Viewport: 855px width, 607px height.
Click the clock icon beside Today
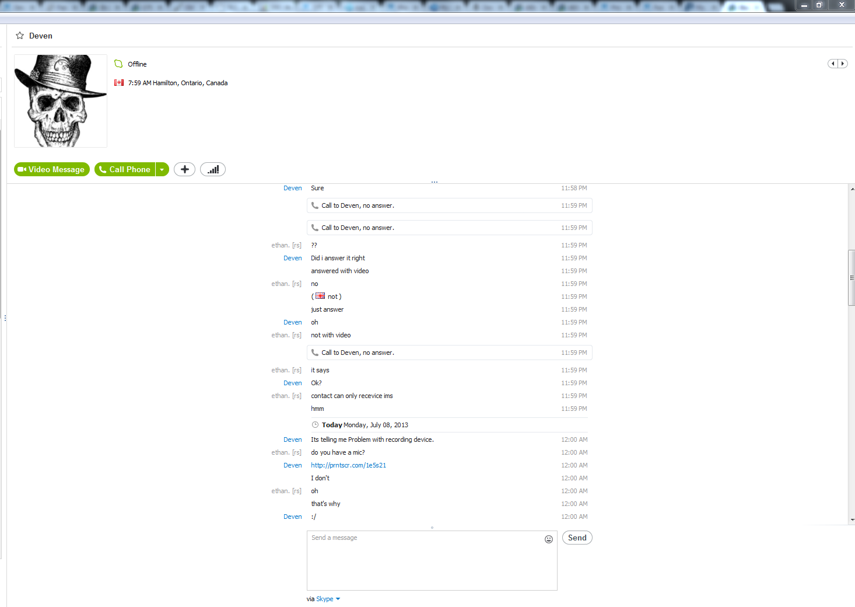(316, 425)
